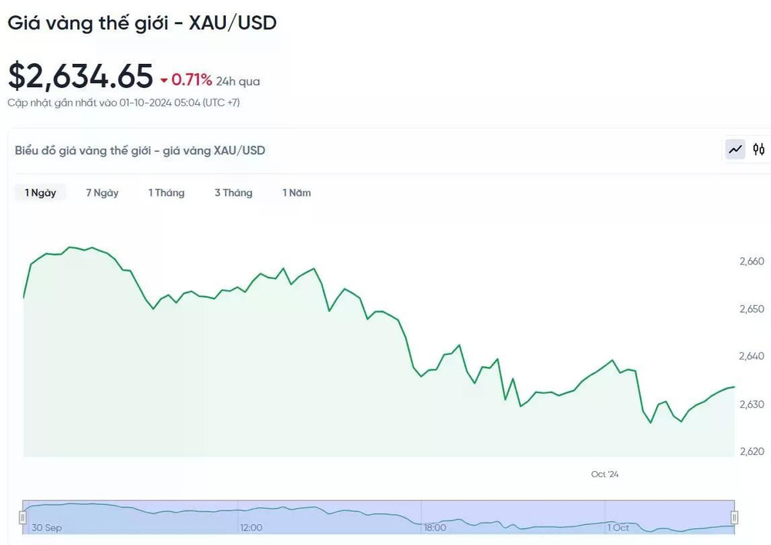Click the 2,660 price axis label
The image size is (771, 545).
752,261
